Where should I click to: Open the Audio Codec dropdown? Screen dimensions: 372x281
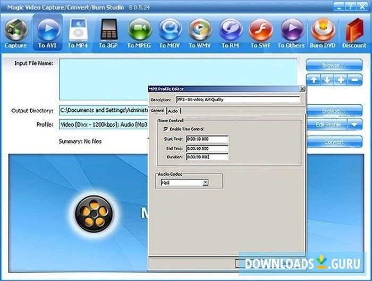coord(205,183)
